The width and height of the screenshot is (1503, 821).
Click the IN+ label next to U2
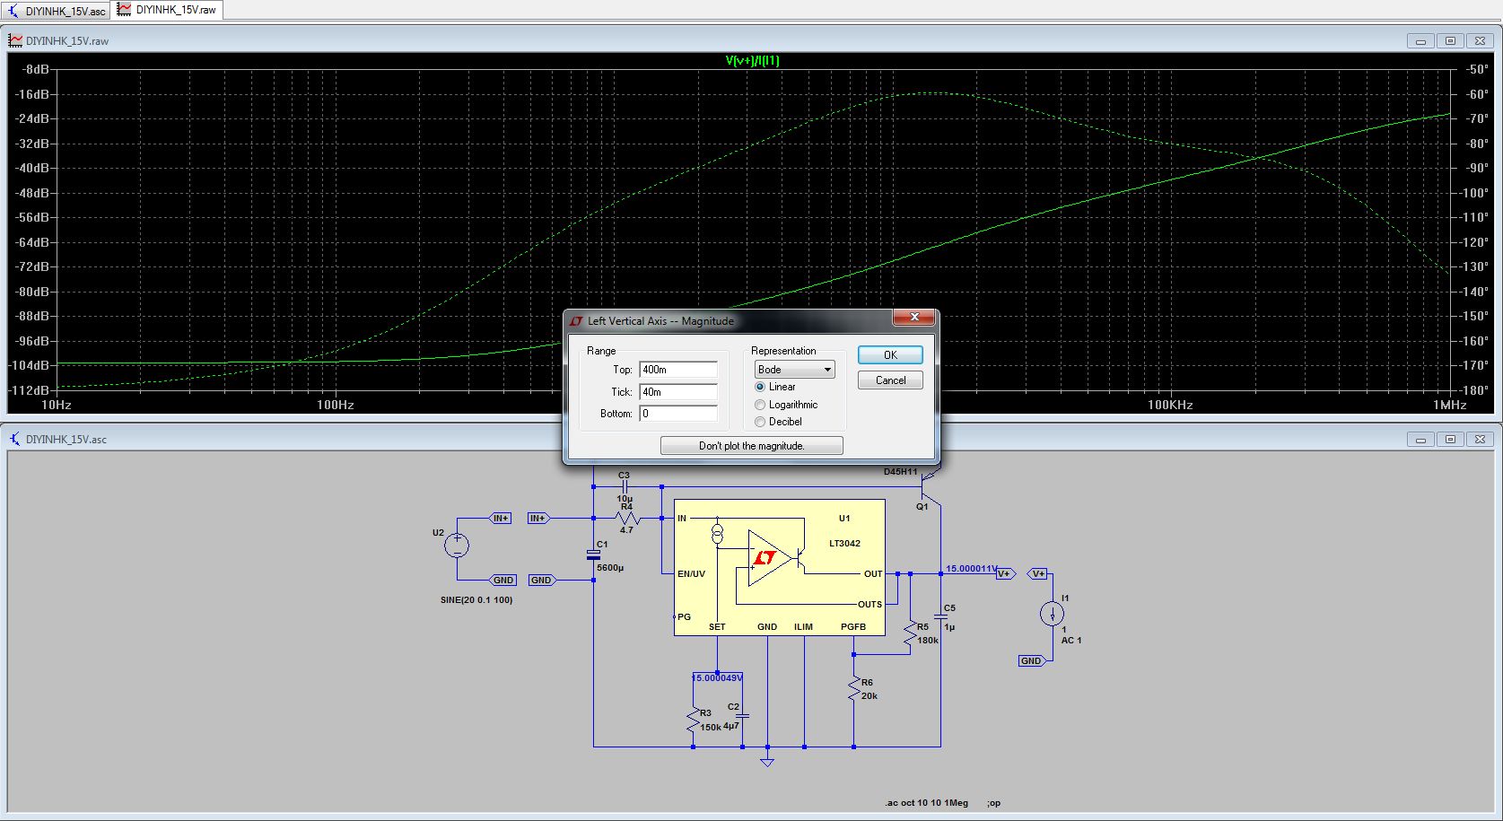tap(500, 518)
